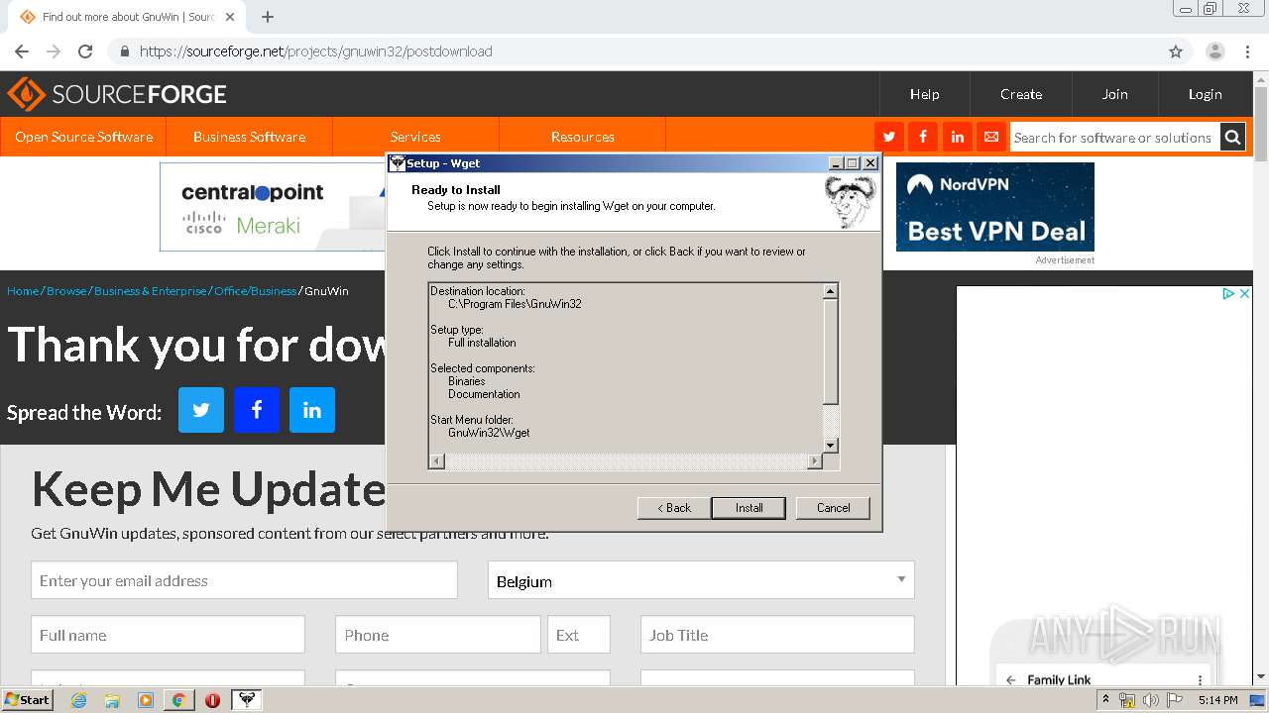Image resolution: width=1269 pixels, height=713 pixels.
Task: Click the taskbar clock showing 5:14 PM
Action: pos(1217,700)
